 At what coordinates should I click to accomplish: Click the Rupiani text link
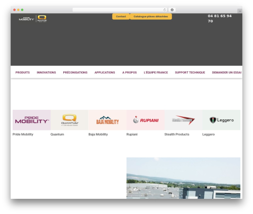point(132,135)
